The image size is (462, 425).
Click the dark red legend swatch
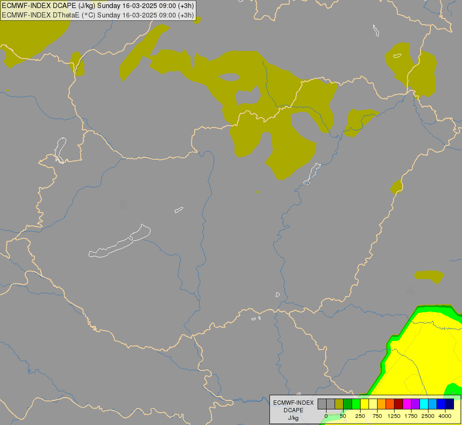(x=399, y=404)
